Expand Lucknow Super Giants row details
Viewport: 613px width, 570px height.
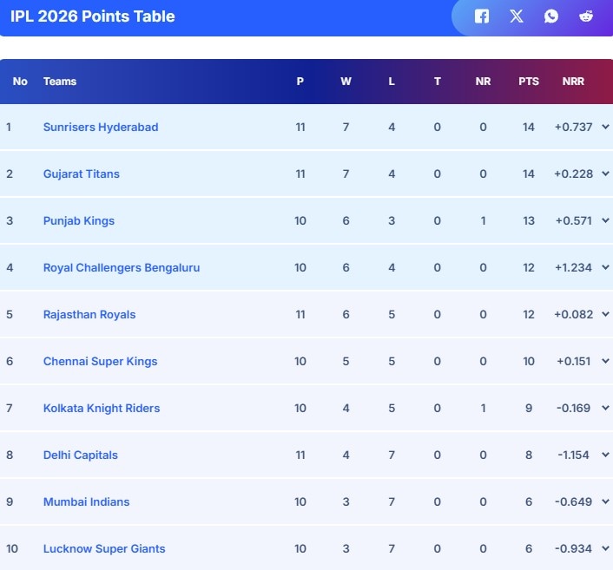coord(605,548)
